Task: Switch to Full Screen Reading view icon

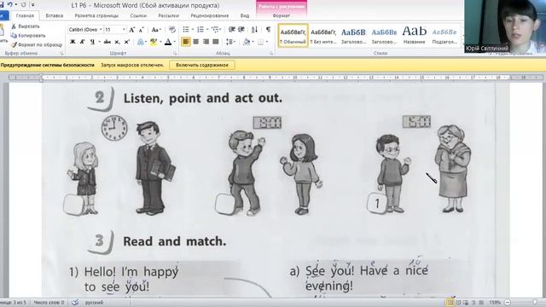Action: (x=458, y=303)
